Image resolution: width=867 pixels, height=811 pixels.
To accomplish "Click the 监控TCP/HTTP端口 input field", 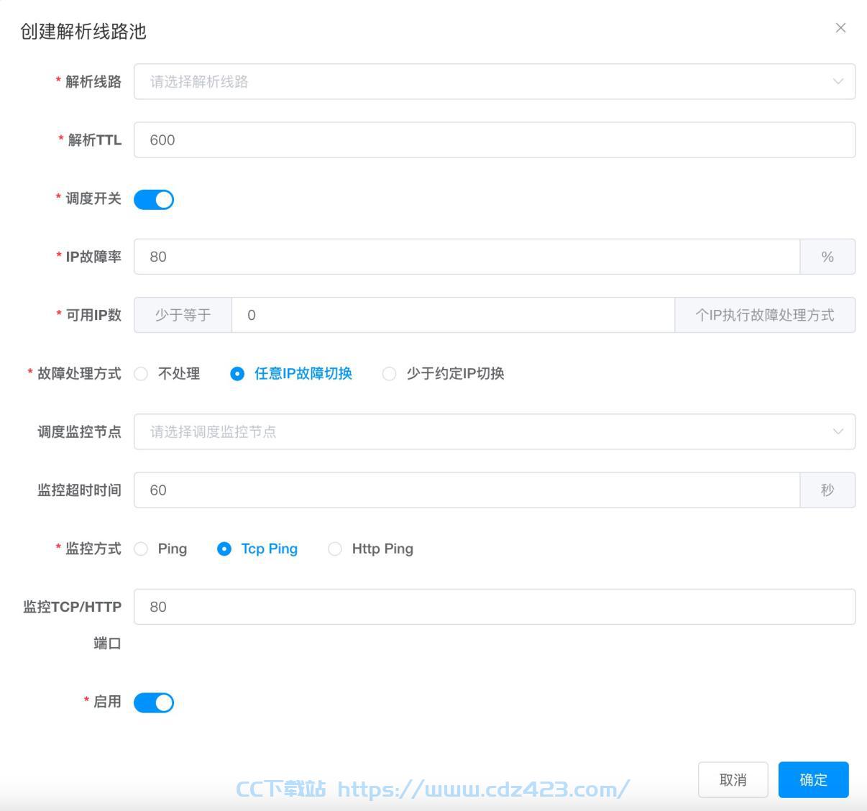I will click(x=495, y=607).
